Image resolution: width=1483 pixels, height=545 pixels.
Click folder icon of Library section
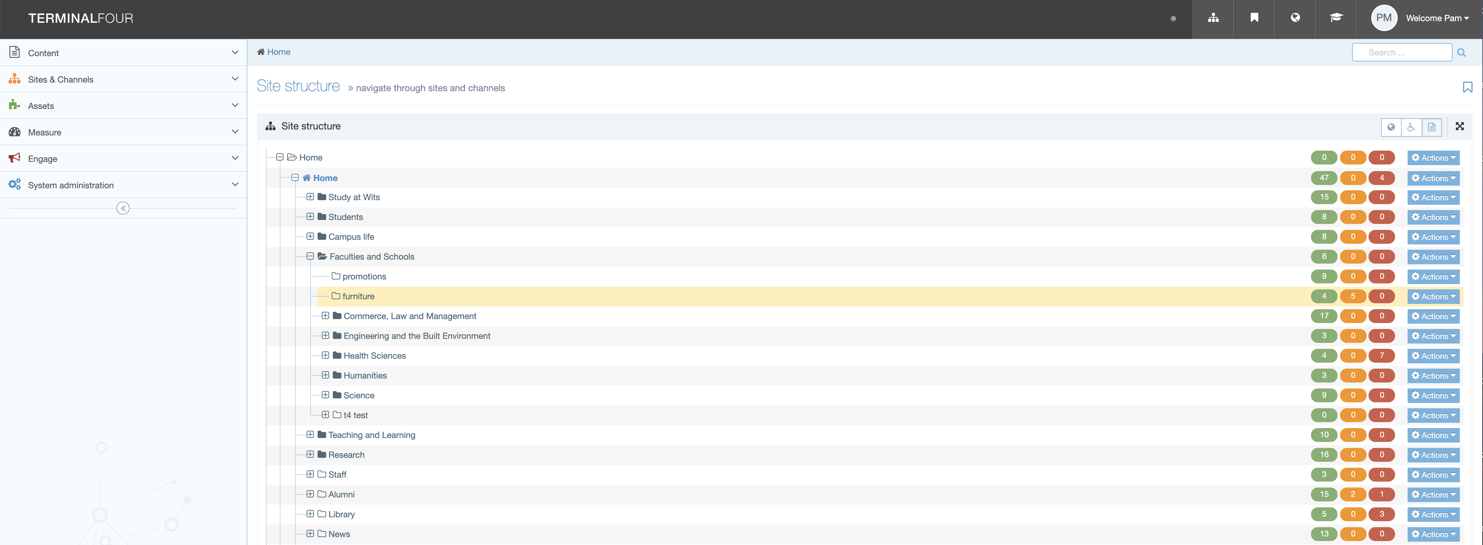(322, 514)
